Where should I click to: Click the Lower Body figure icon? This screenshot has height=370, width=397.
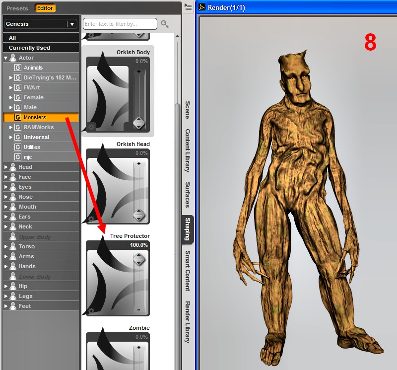point(13,276)
